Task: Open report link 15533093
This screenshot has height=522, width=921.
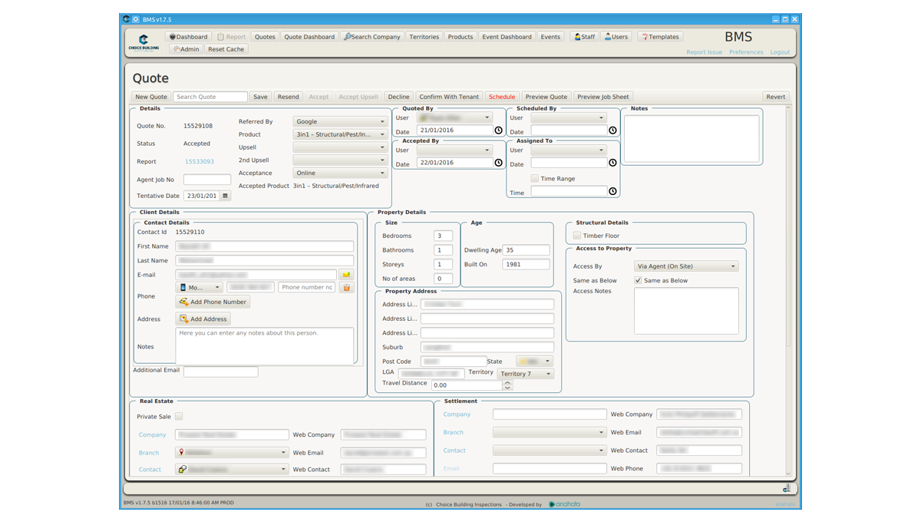Action: pos(200,162)
